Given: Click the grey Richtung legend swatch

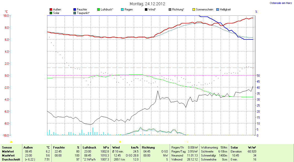Looking at the screenshot, I should point(170,9).
